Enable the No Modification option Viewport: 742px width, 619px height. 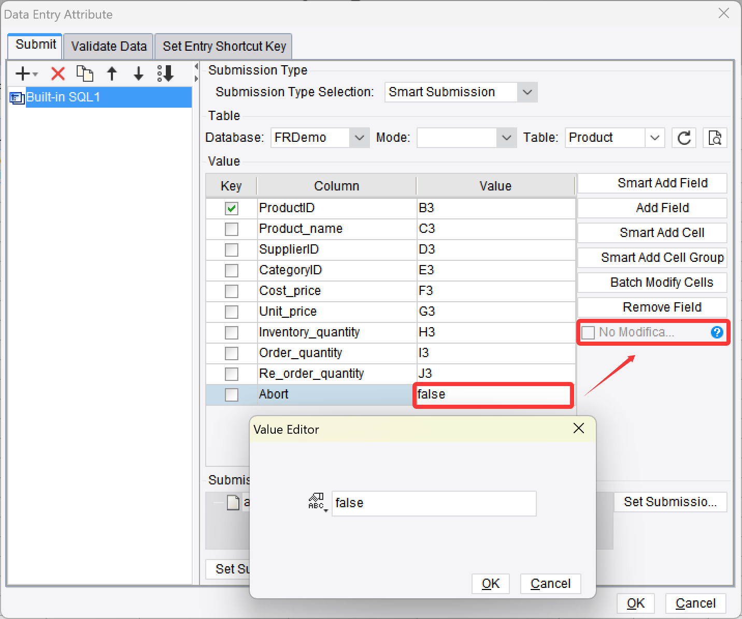[588, 332]
